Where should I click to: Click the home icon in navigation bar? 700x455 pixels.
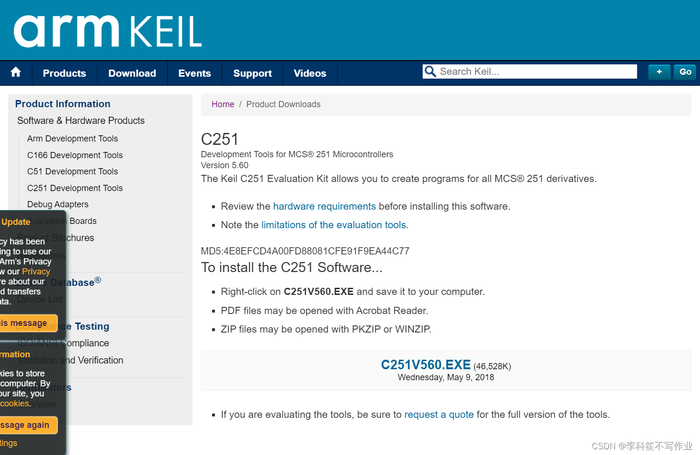16,73
